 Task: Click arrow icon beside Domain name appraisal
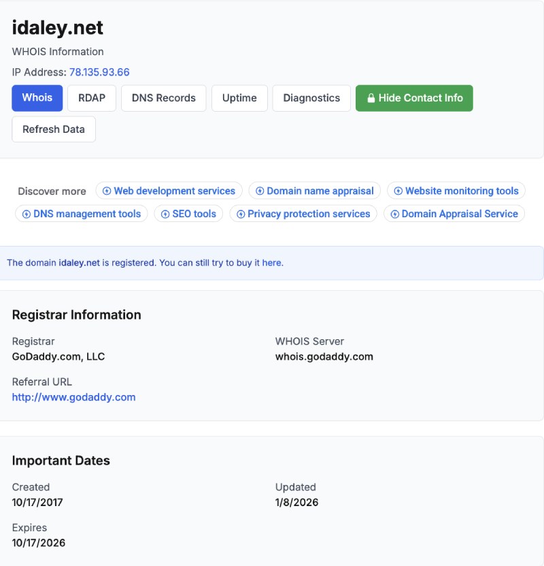click(260, 191)
